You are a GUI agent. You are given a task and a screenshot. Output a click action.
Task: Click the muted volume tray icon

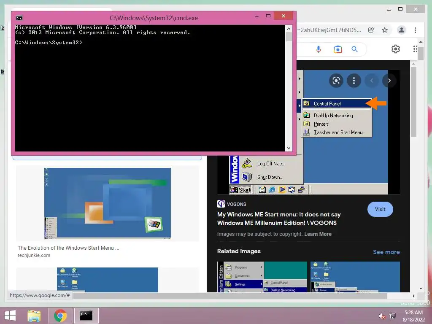point(382,316)
